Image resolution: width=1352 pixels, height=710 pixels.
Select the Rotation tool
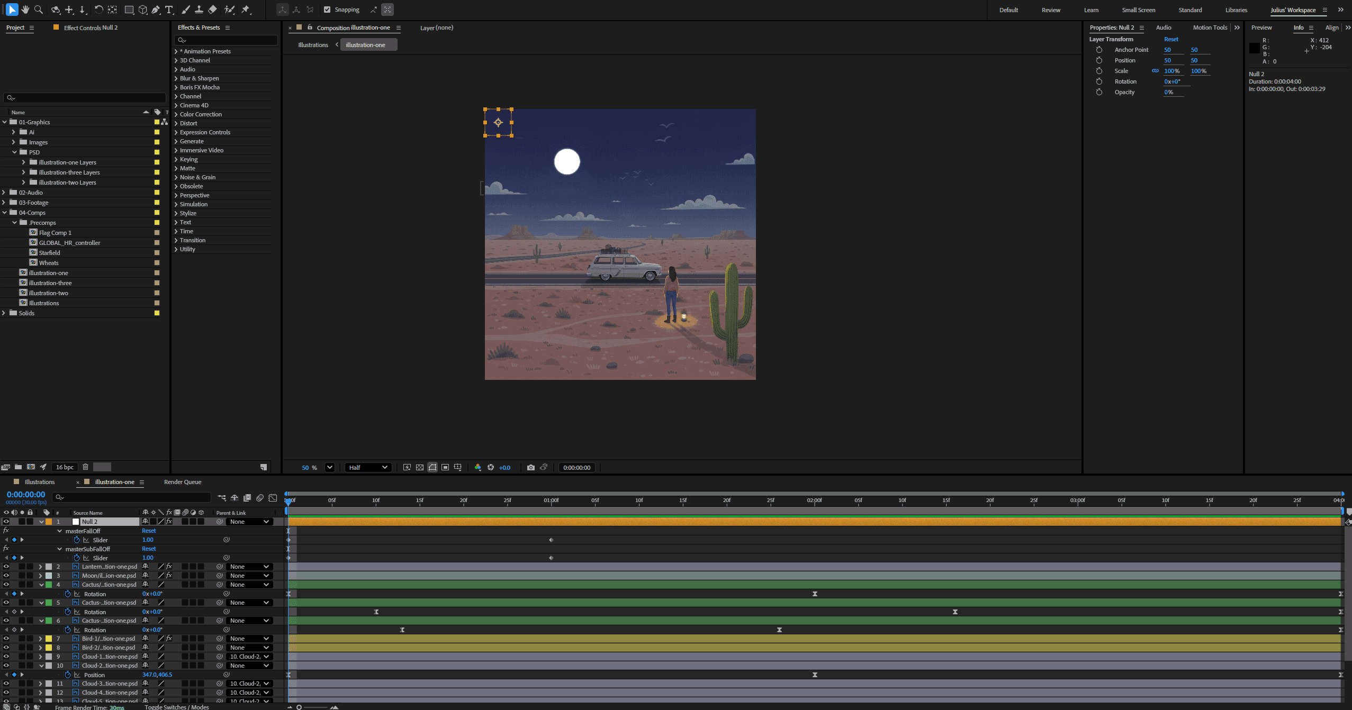[98, 10]
